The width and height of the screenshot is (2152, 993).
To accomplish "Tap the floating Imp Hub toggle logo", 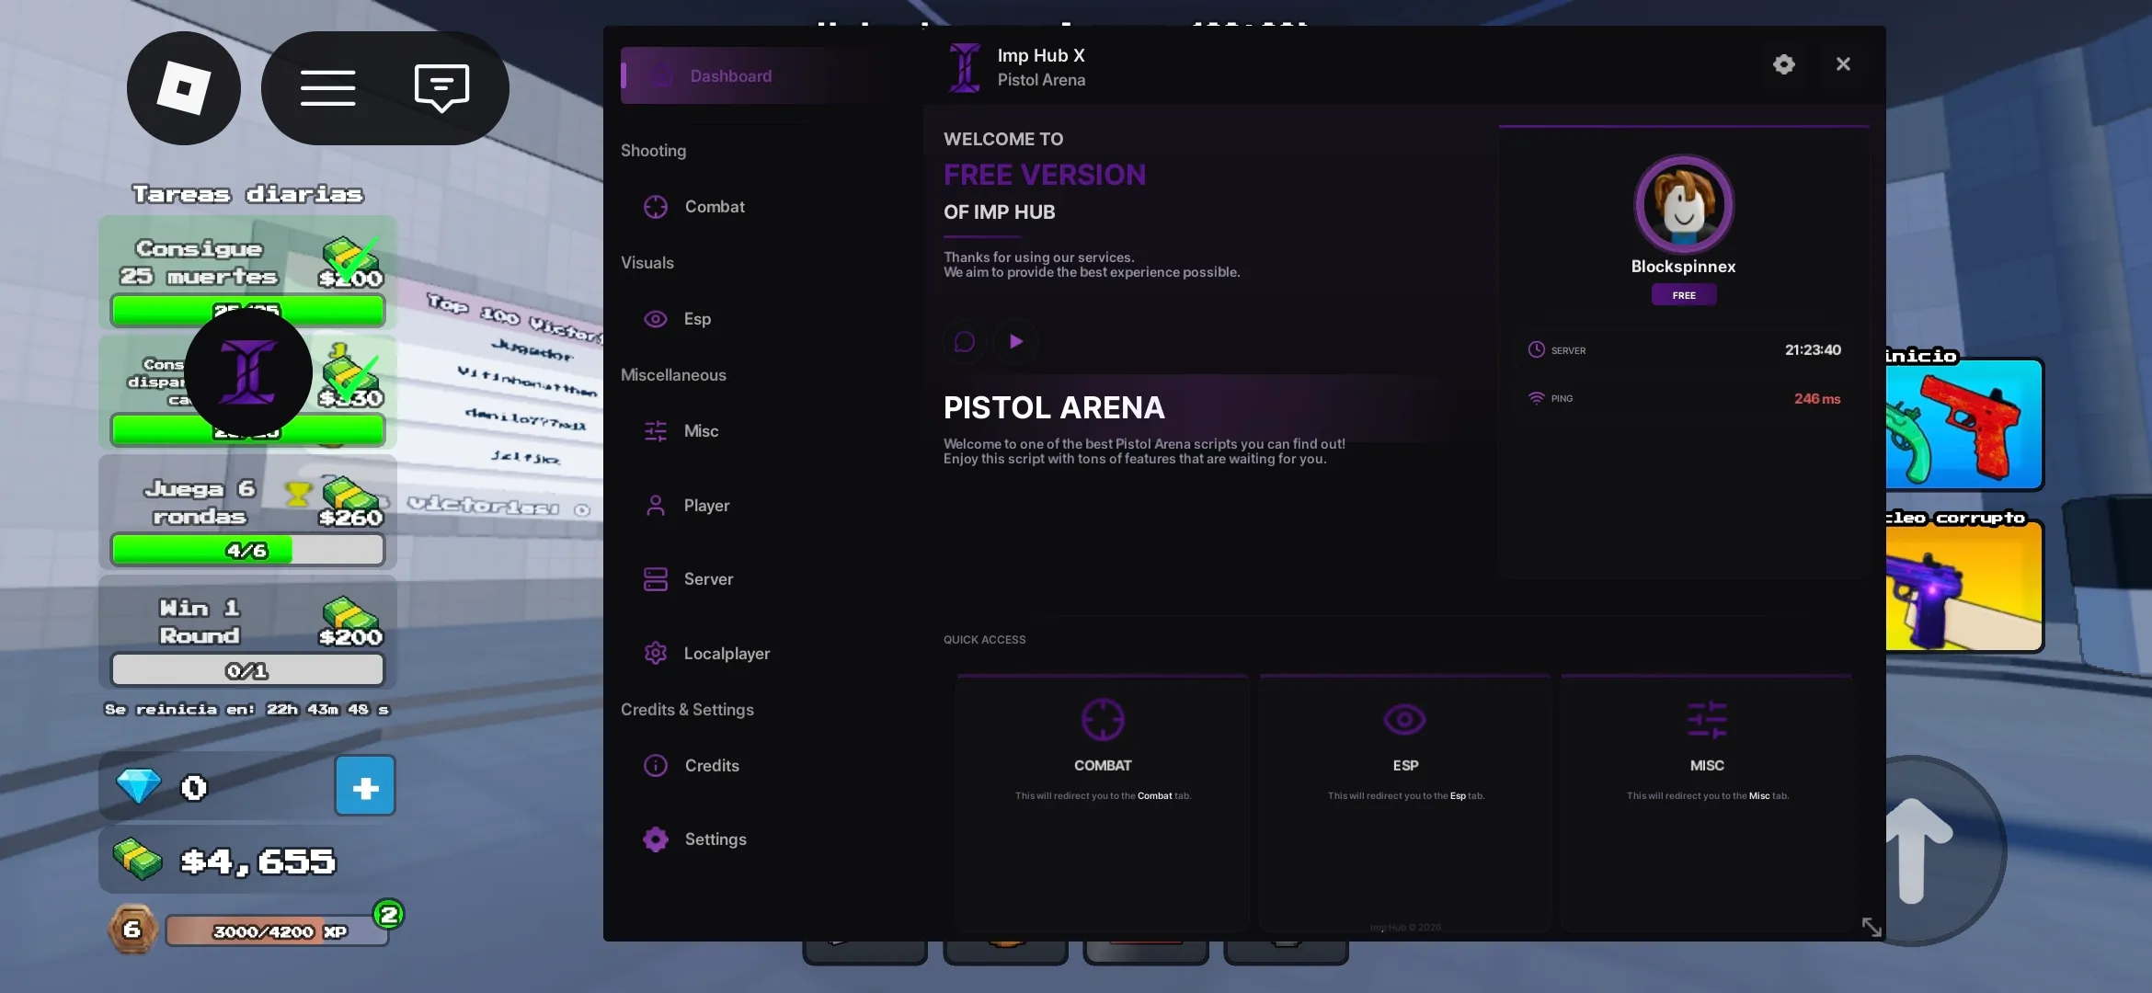I will click(x=248, y=372).
